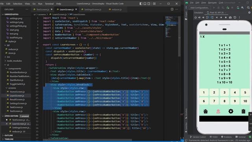252x142 pixels.
Task: Click the code minimap in VS Code
Action: click(172, 26)
